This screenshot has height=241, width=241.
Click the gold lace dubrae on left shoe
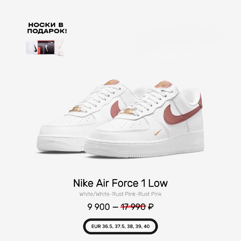tap(75, 109)
